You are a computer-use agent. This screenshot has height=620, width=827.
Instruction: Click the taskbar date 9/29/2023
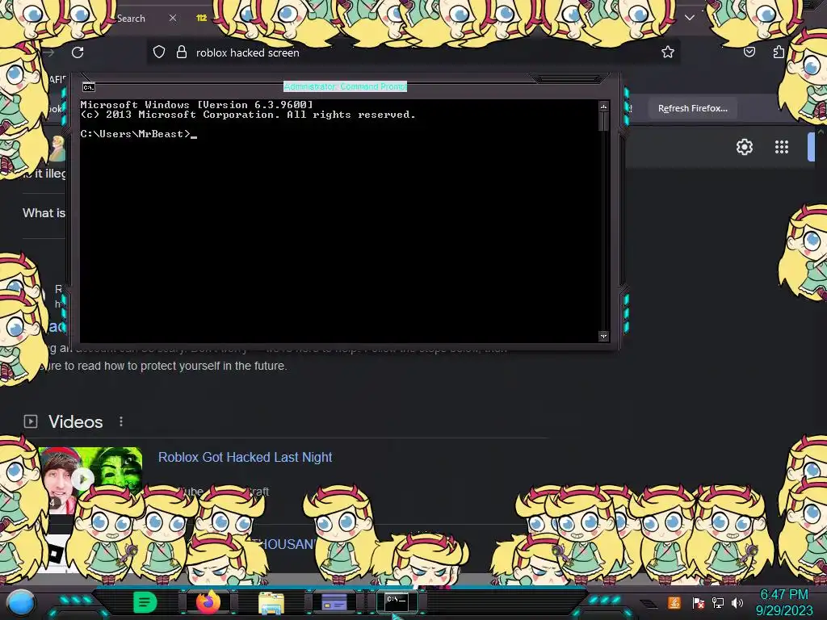click(783, 610)
